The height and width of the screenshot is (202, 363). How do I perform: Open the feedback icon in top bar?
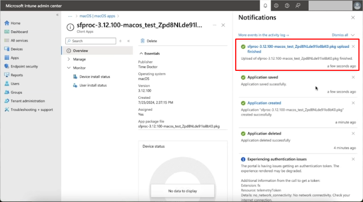click(298, 6)
